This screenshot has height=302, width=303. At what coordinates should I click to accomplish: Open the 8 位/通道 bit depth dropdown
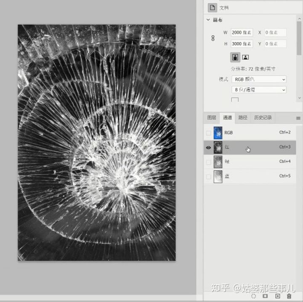click(x=259, y=89)
